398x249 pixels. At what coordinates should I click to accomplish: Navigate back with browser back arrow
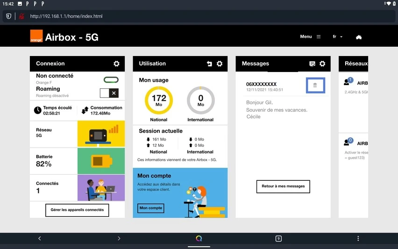(40, 238)
